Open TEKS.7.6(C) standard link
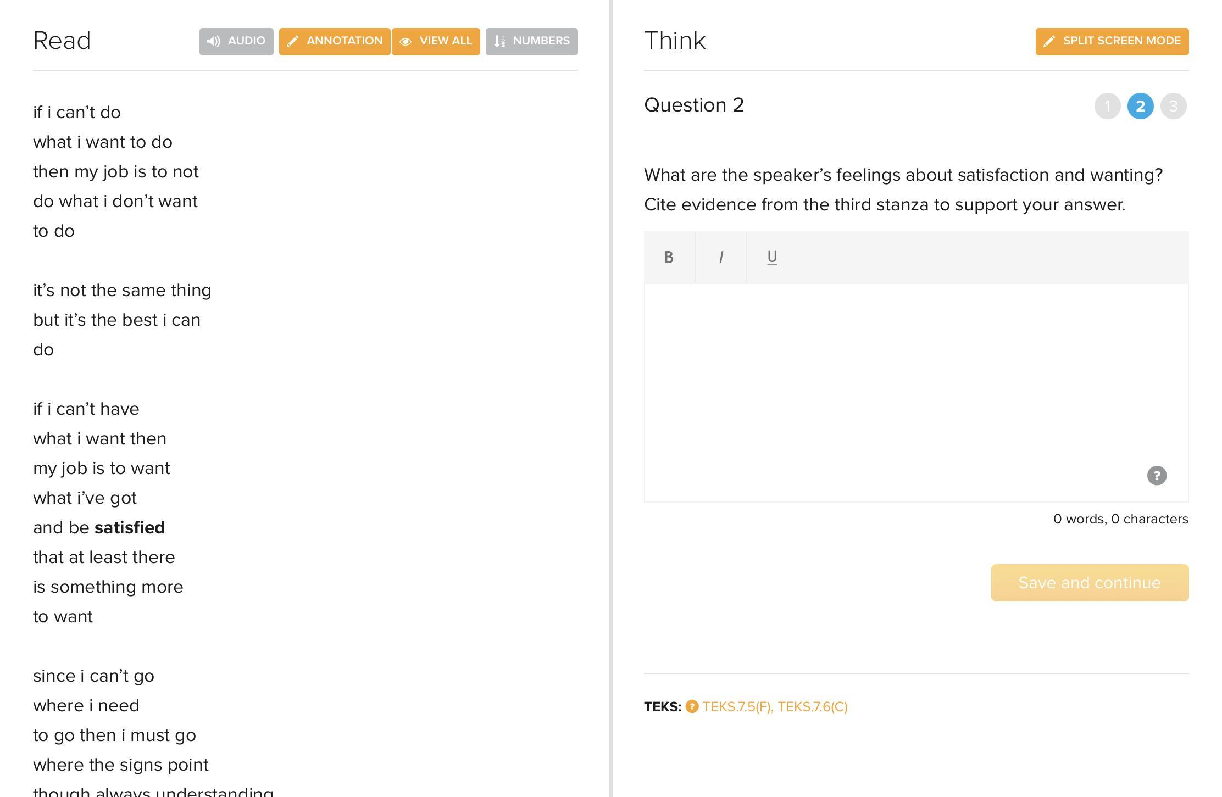Image resolution: width=1222 pixels, height=797 pixels. (812, 707)
